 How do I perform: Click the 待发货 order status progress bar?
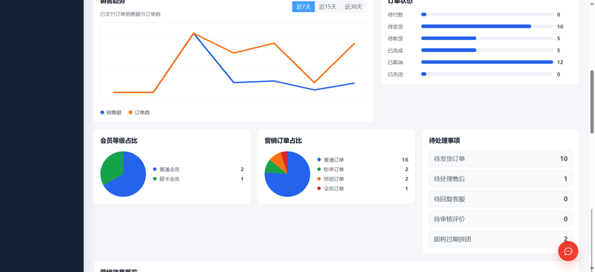click(487, 27)
